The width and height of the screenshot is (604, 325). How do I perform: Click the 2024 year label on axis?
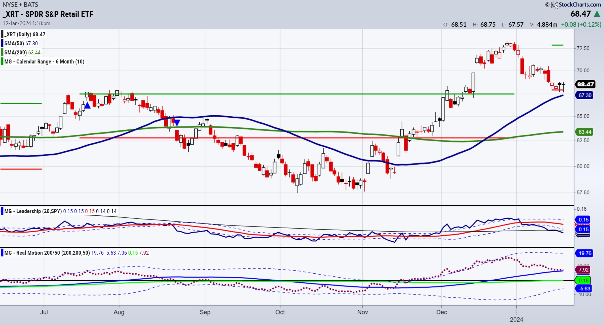click(516, 319)
